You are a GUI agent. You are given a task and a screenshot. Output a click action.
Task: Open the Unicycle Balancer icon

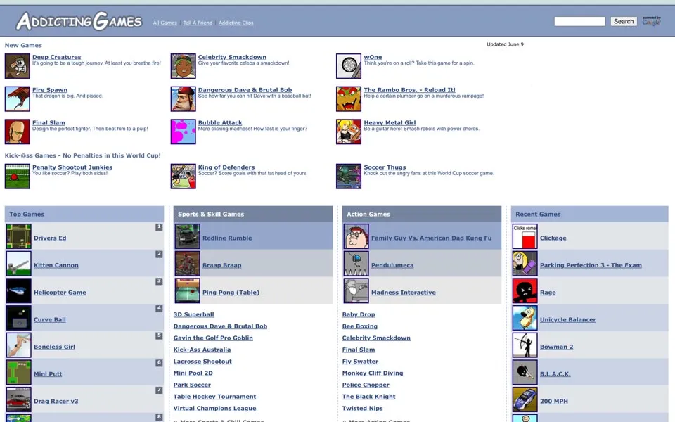tap(525, 318)
